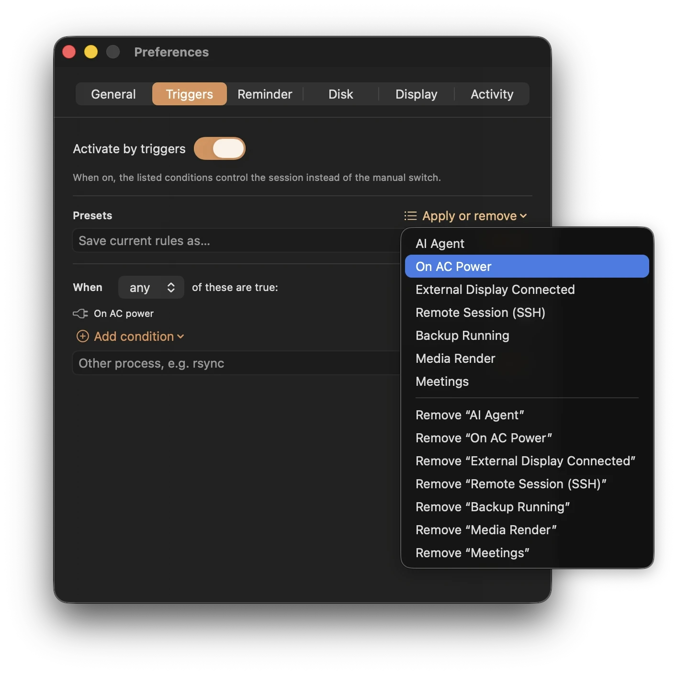Switch to the General tab
Screen dimensions: 676x674
113,94
